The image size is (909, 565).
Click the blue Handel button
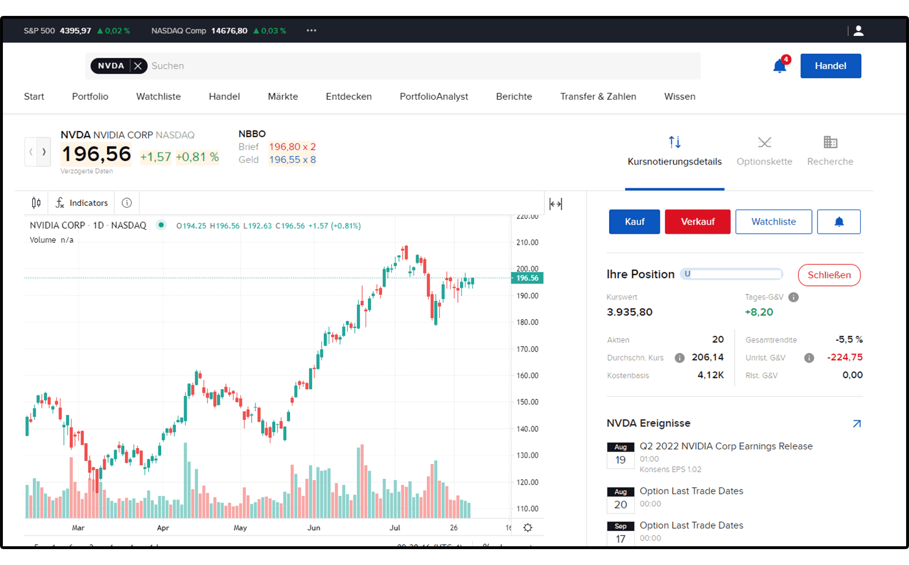point(831,66)
